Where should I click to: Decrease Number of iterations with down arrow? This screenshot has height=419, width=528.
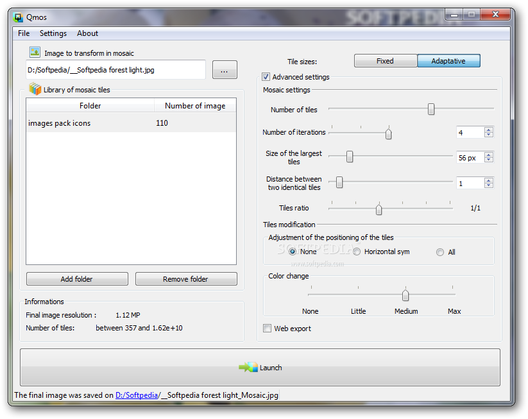(489, 134)
